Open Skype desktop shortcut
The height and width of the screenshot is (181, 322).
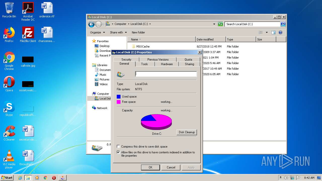click(9, 109)
